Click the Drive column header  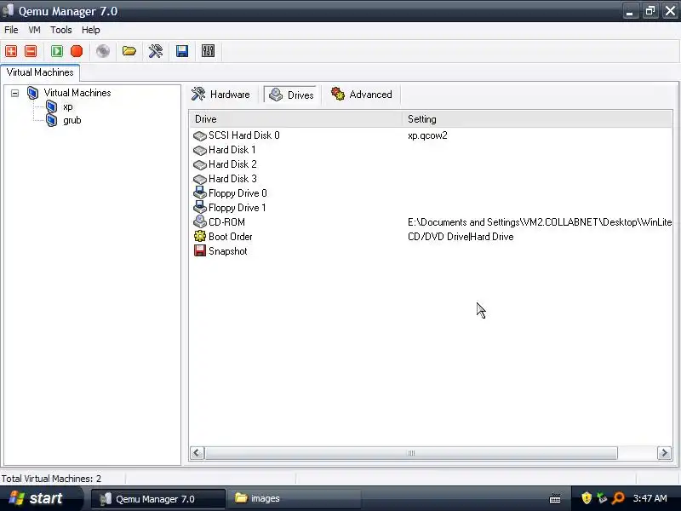(x=295, y=119)
